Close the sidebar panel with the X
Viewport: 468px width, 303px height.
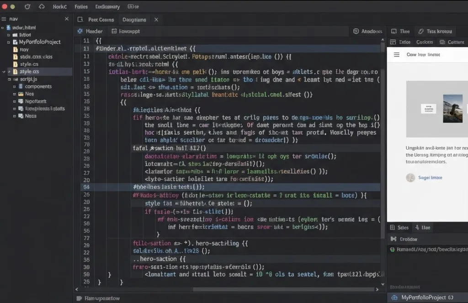(x=67, y=19)
